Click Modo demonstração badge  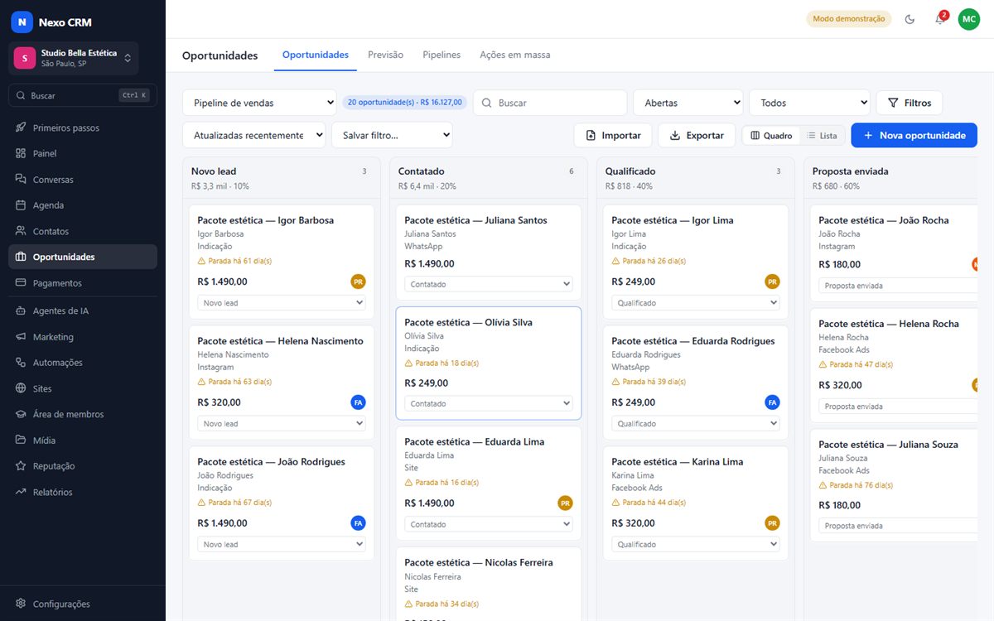[x=848, y=19]
